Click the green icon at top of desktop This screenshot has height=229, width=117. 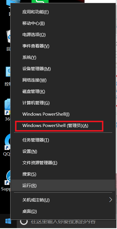click(40, 1)
